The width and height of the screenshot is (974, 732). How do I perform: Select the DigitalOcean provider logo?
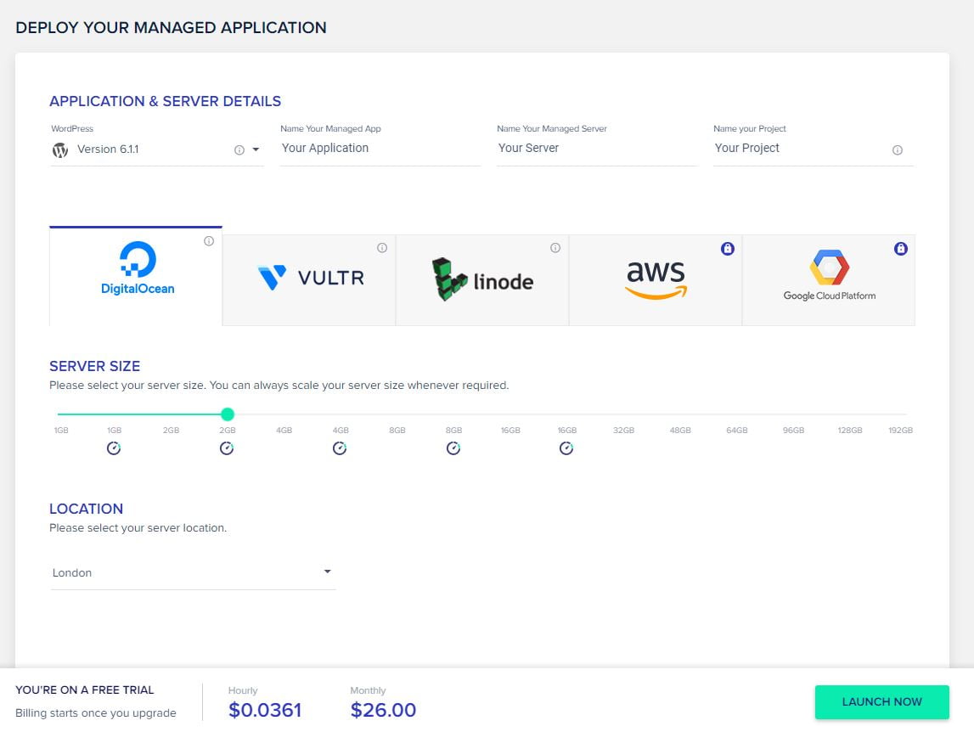[x=137, y=266]
